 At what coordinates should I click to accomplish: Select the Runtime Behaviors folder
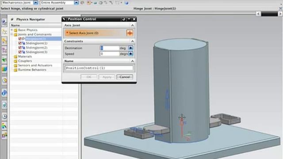coord(32,70)
